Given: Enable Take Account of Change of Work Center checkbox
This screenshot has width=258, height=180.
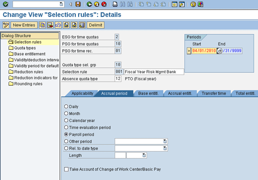Looking at the screenshot, I should 66,169.
